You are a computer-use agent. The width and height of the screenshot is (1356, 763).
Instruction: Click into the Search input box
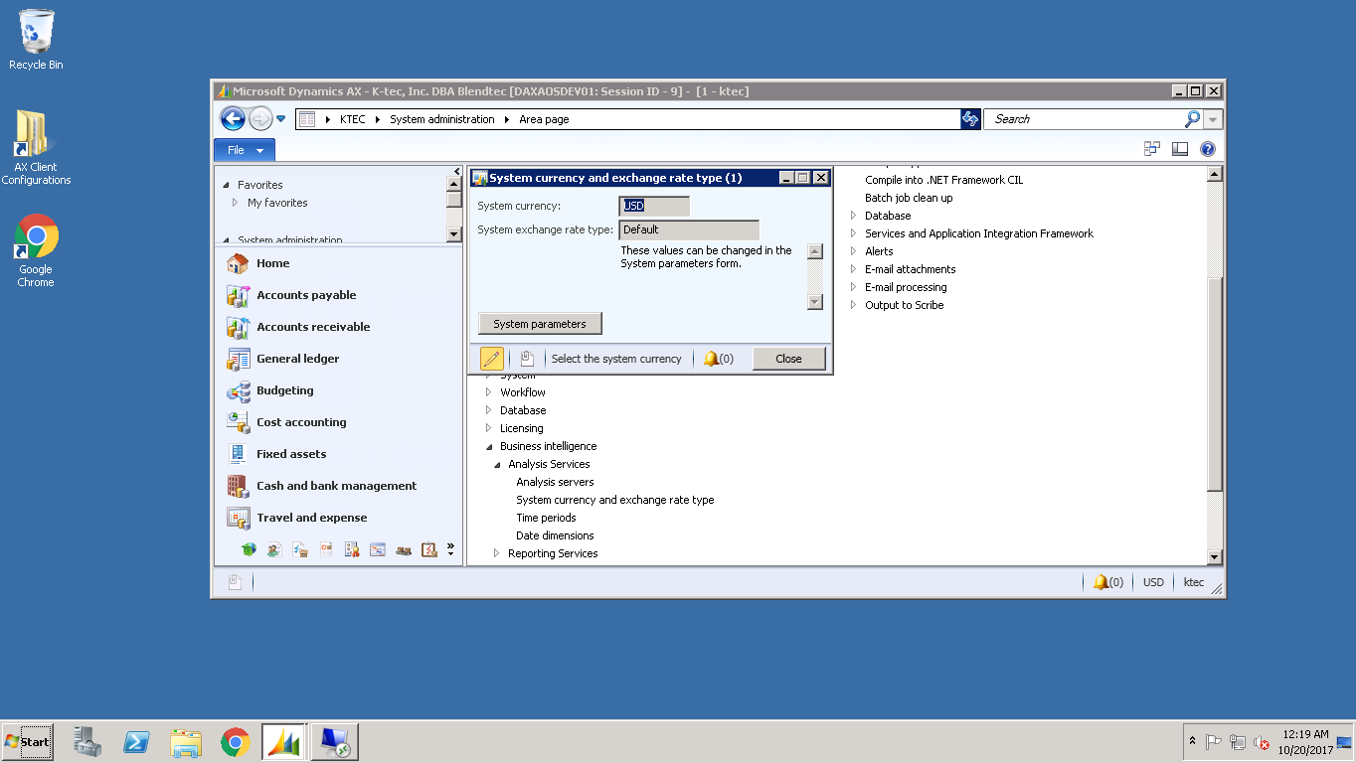click(1084, 119)
